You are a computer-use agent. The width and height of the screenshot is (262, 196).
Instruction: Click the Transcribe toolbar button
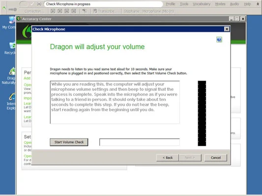coord(104,11)
